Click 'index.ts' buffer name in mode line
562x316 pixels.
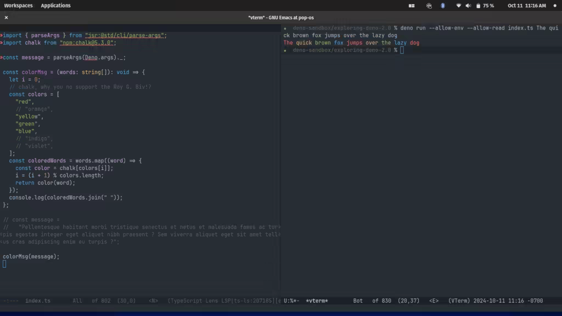coord(38,301)
